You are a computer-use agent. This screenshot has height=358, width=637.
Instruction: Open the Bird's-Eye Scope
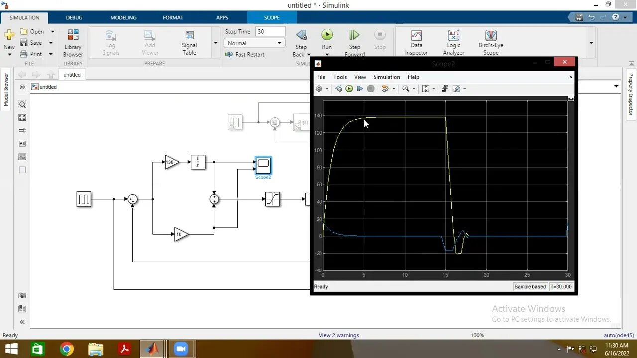(x=491, y=43)
